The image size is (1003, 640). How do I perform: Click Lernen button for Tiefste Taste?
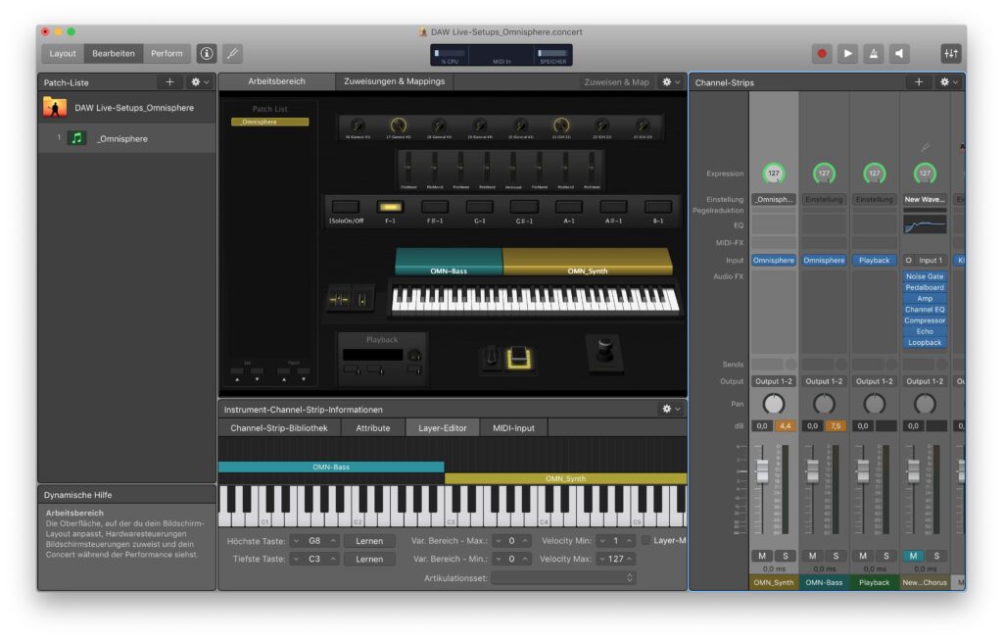pyautogui.click(x=369, y=559)
